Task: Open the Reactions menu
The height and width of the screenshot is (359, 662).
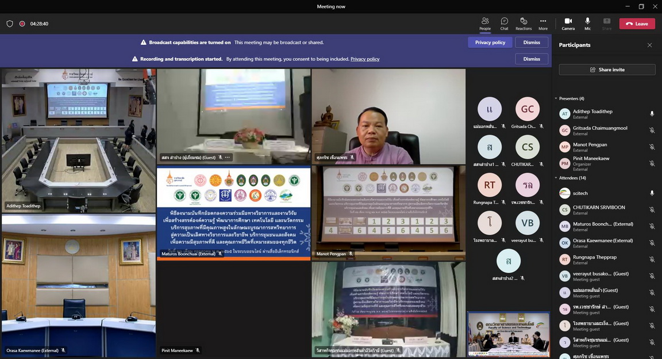Action: (524, 23)
